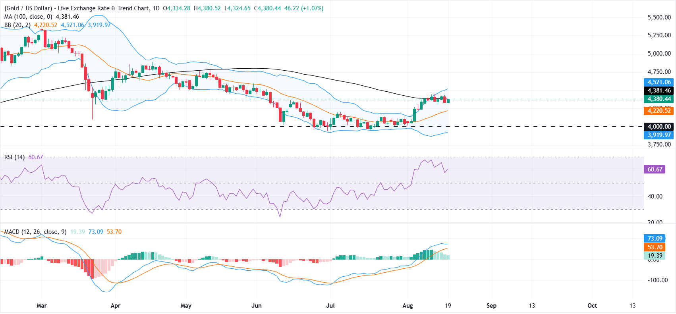Click the close price C4,380.44 in header

pyautogui.click(x=268, y=8)
